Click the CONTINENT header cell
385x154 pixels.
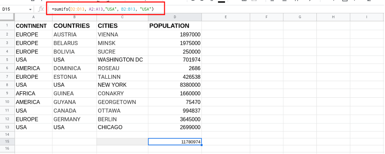tap(33, 26)
